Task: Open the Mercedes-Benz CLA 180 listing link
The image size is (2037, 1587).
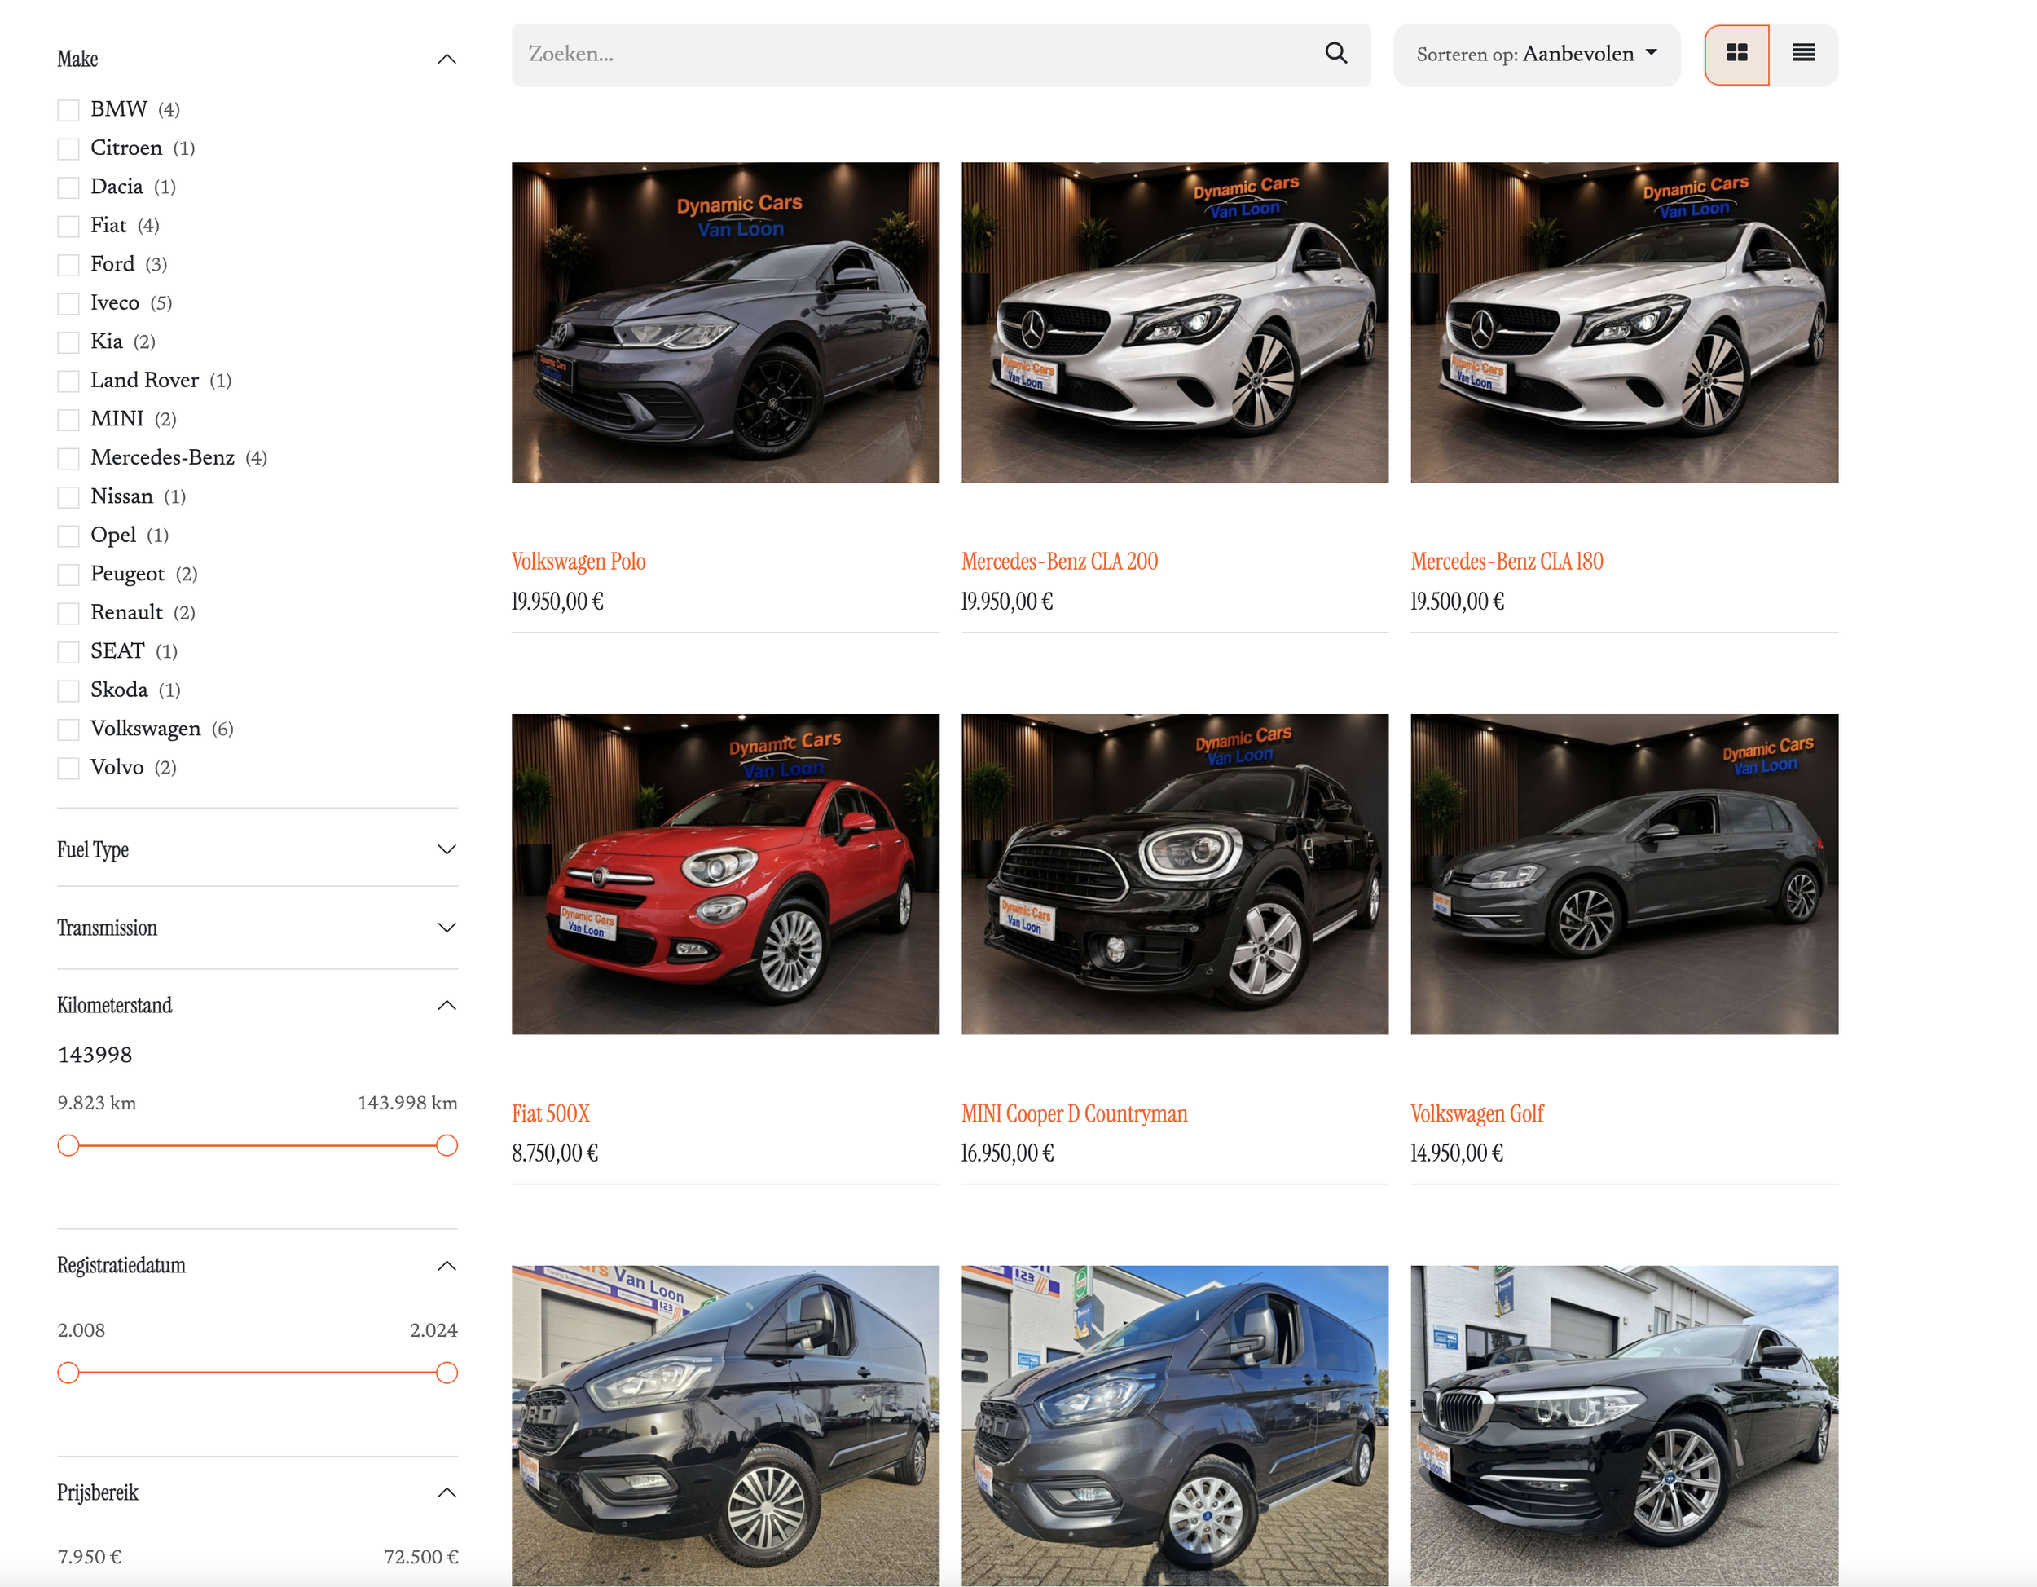Action: pos(1507,562)
